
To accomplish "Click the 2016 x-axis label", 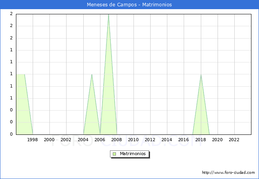I will point(184,140).
